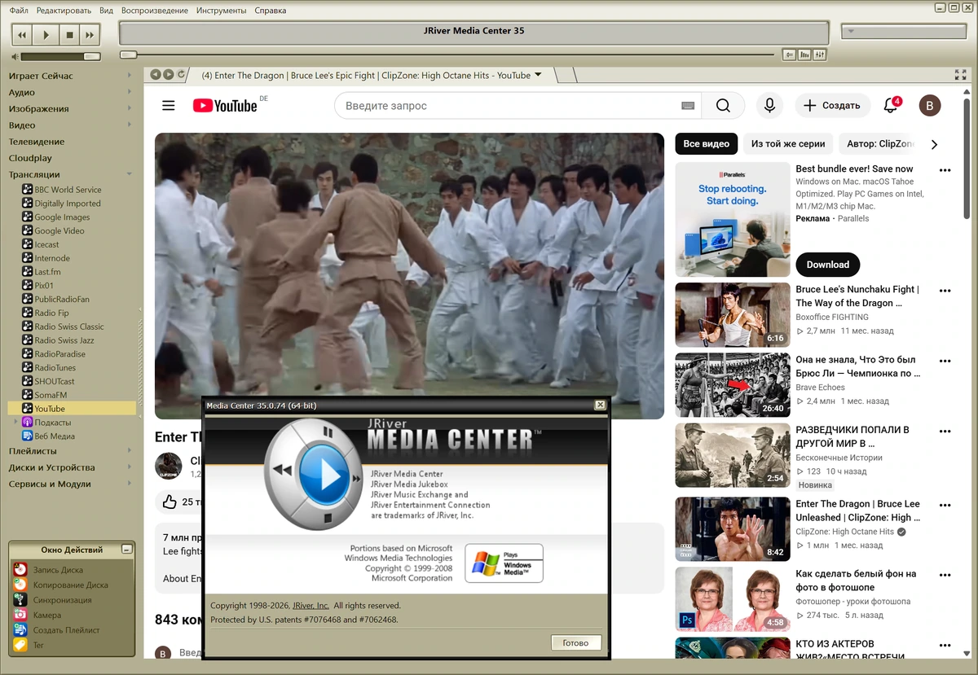Open the YouTube hamburger menu
978x675 pixels.
[169, 105]
